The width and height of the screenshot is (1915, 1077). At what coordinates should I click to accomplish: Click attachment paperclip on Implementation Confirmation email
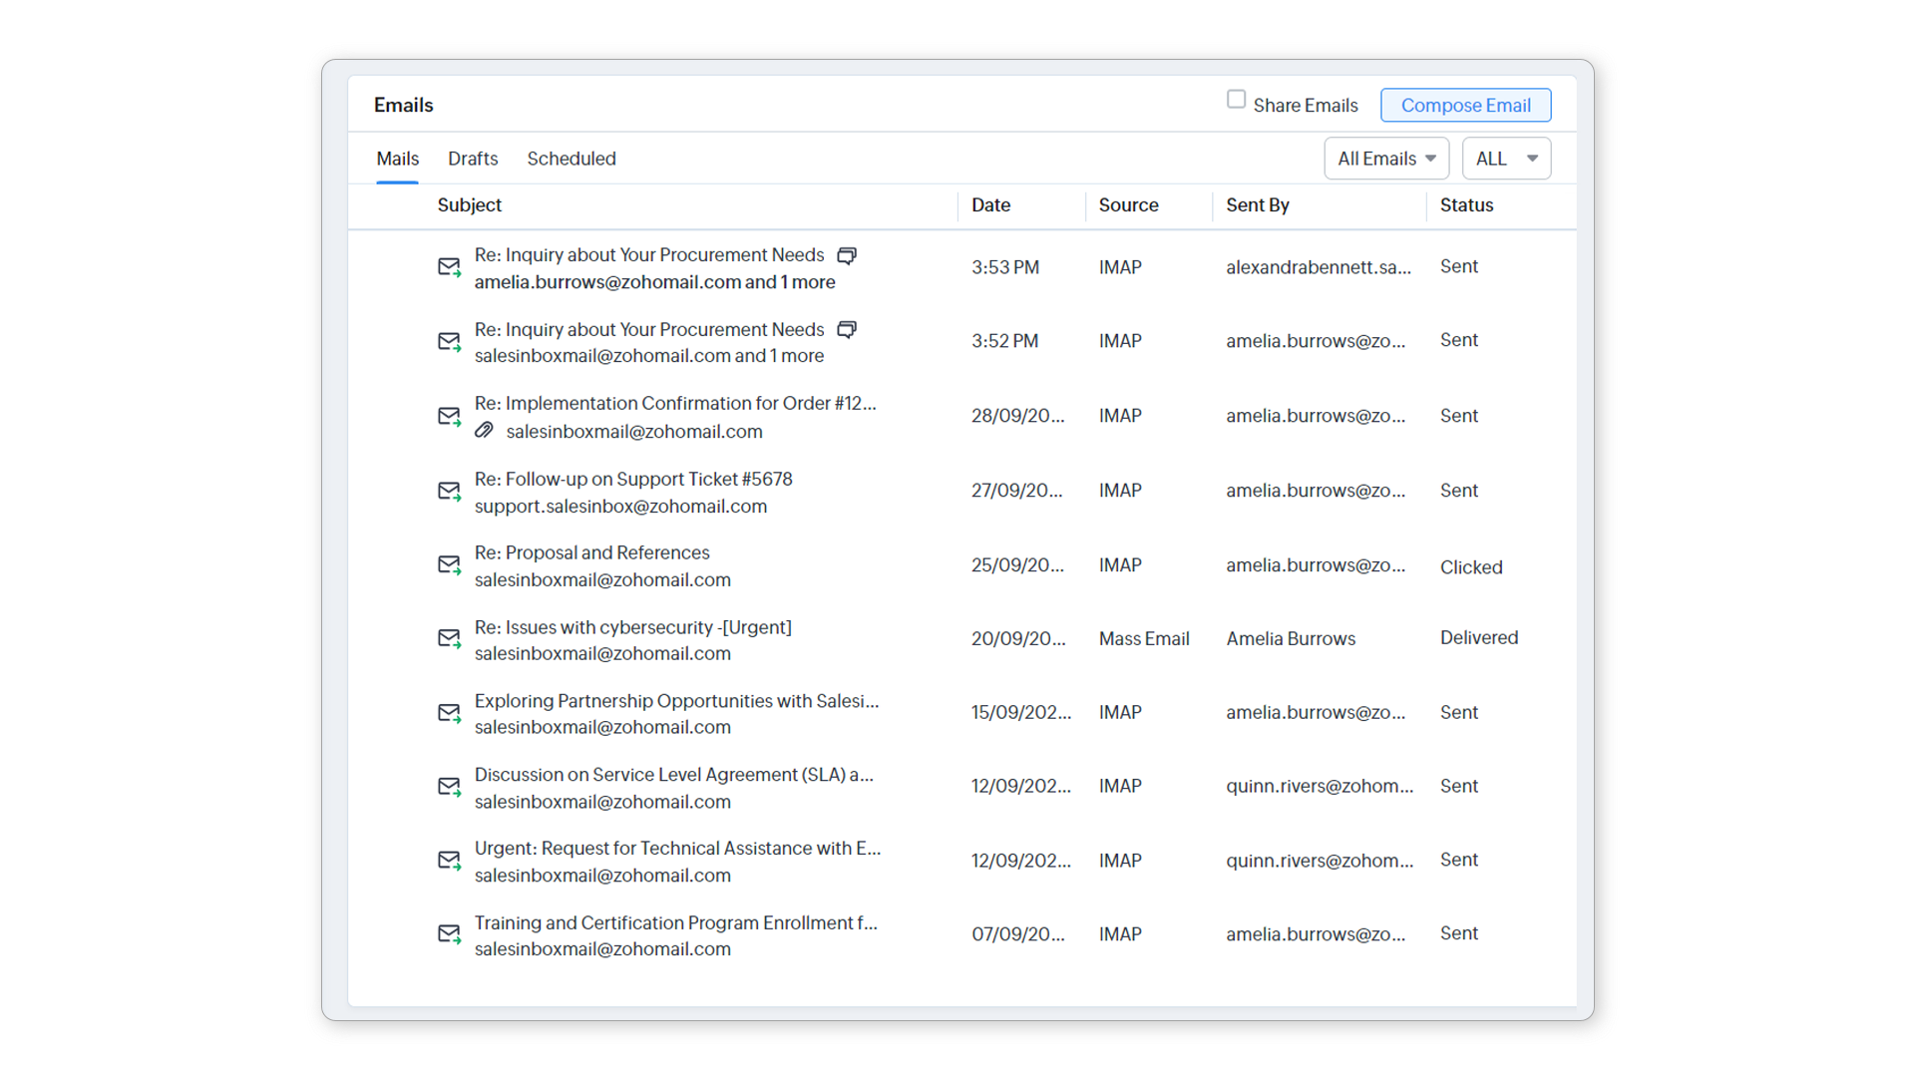click(x=484, y=431)
